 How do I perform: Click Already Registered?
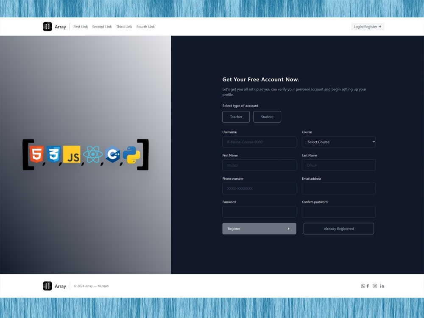point(338,229)
